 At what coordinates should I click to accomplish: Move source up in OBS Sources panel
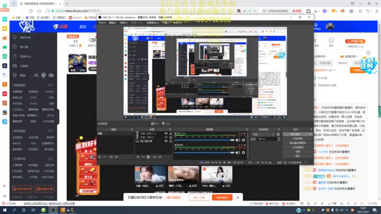click(x=154, y=157)
